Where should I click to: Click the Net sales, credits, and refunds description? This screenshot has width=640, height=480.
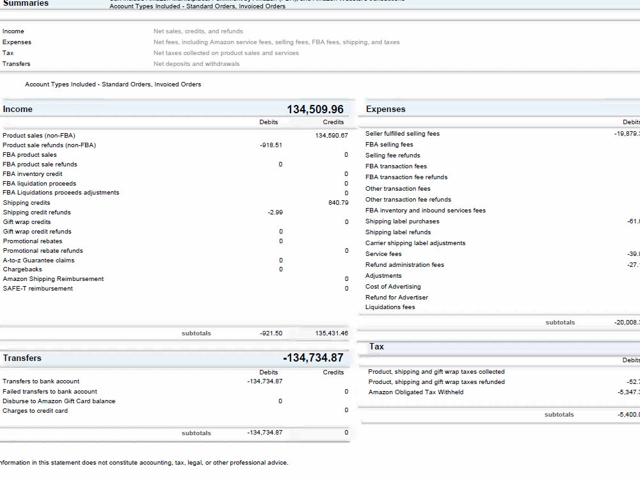pyautogui.click(x=198, y=31)
